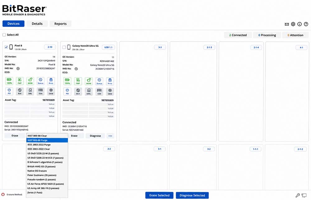
Task: Click Galaxy Note20 OEM icon
Action: [110, 91]
